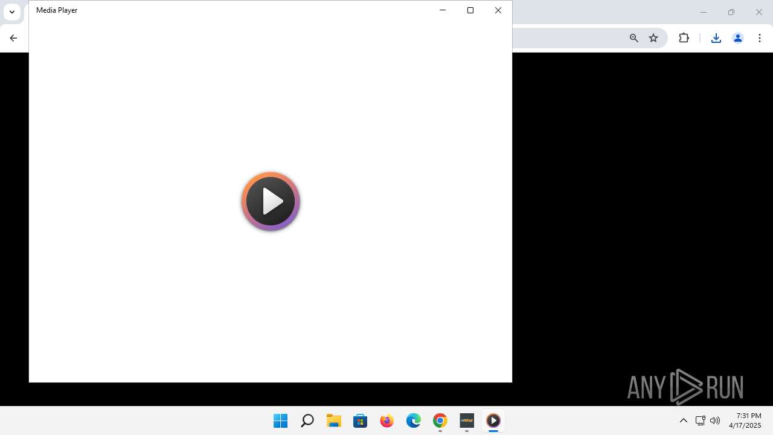The width and height of the screenshot is (773, 435).
Task: Close the Media Player window
Action: 498,10
